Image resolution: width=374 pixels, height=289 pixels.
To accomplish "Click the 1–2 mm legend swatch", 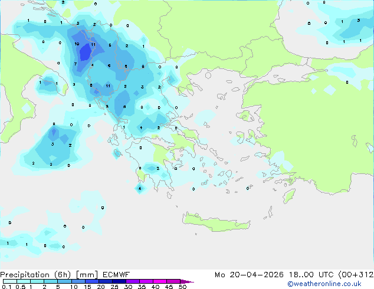I will [x=37, y=281].
